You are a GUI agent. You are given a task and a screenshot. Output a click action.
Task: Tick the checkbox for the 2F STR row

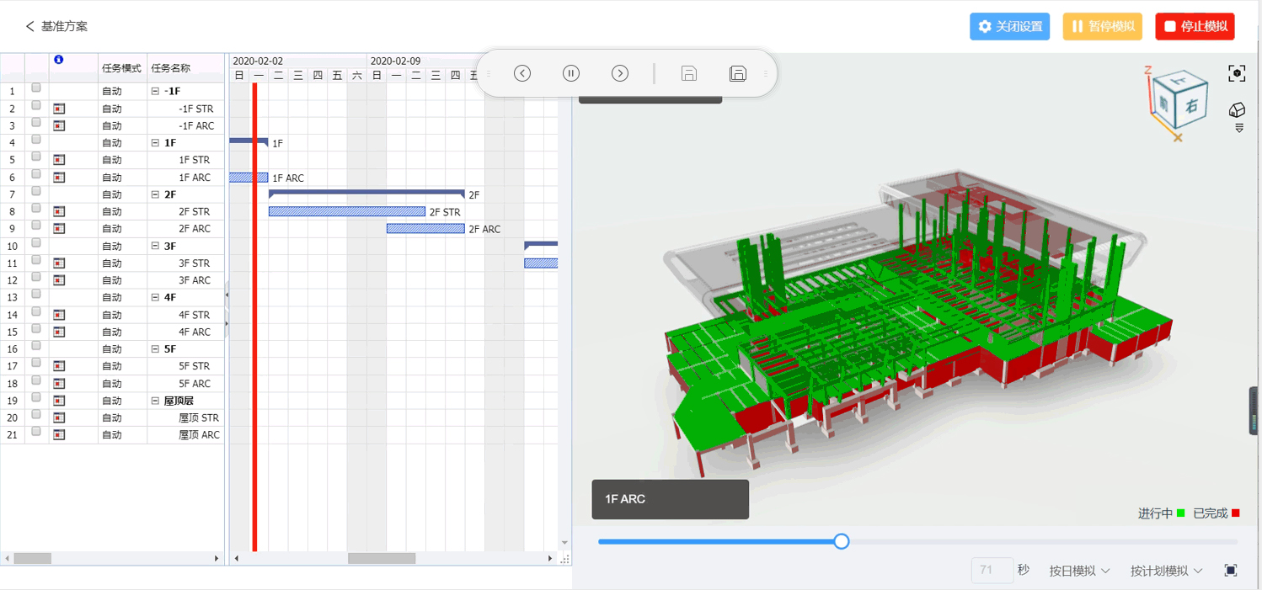(36, 210)
